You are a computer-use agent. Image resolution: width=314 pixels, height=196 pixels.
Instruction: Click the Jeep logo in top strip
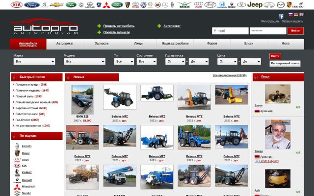(255, 4)
